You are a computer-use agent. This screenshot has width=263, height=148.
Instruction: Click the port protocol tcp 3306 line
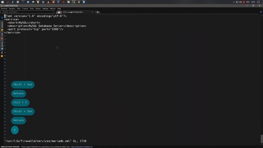click(35, 29)
